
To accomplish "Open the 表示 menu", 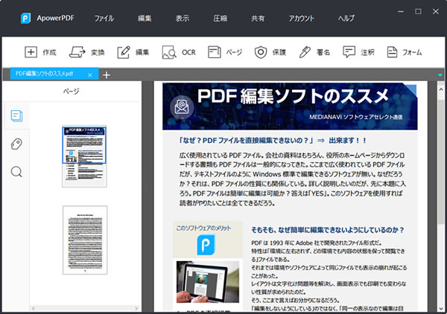I will pos(183,19).
